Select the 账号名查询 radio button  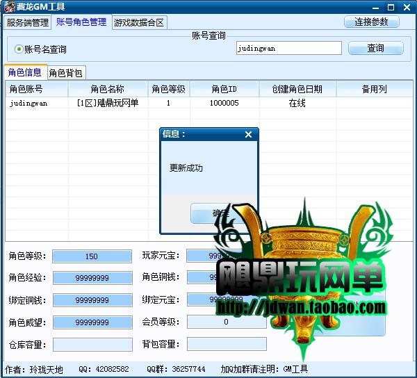(x=19, y=49)
